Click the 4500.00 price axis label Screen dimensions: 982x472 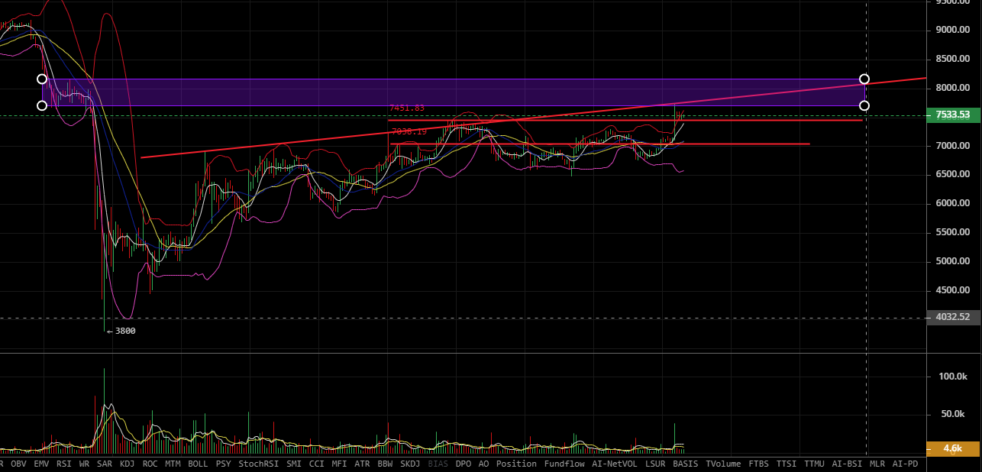[952, 290]
